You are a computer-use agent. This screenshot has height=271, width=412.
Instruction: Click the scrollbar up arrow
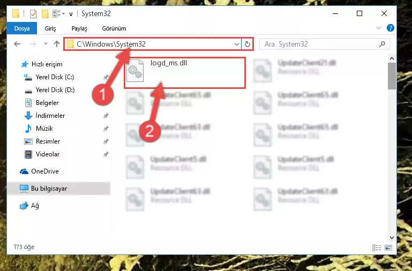click(x=392, y=58)
